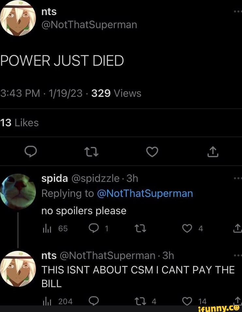Click the retweet icon on nts's bill reply
Image resolution: width=242 pixels, height=312 pixels.
(x=140, y=301)
